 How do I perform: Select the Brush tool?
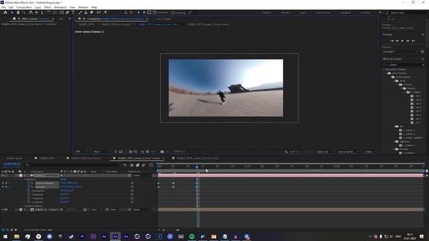click(x=80, y=12)
